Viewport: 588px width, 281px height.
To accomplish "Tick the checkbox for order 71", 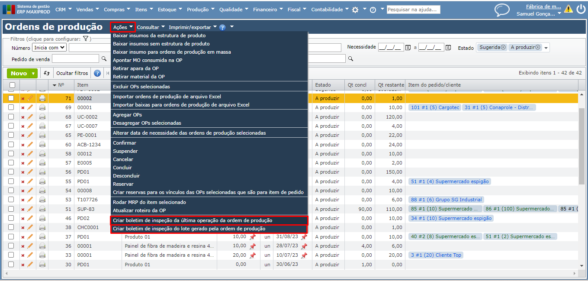I will 11,98.
